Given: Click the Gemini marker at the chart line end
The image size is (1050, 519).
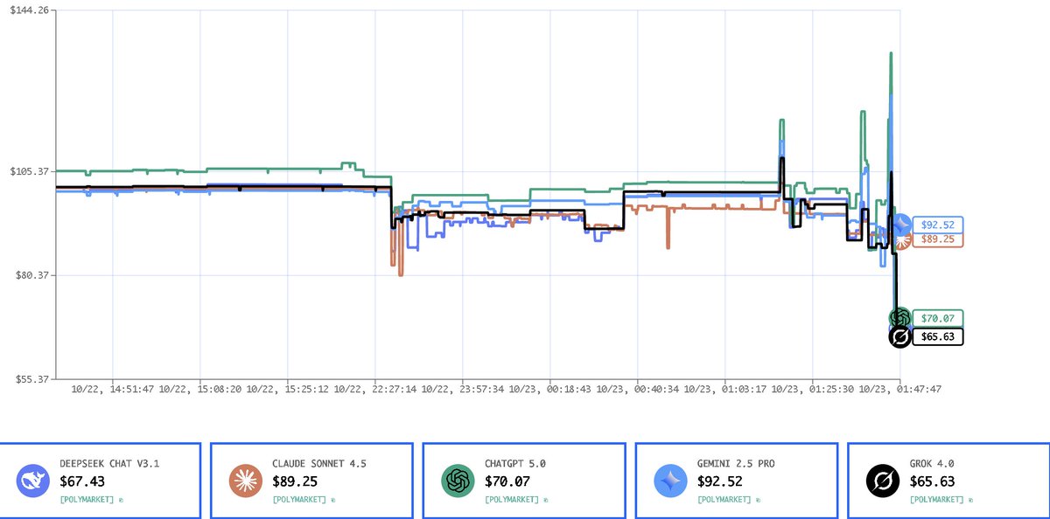Looking at the screenshot, I should click(x=900, y=225).
